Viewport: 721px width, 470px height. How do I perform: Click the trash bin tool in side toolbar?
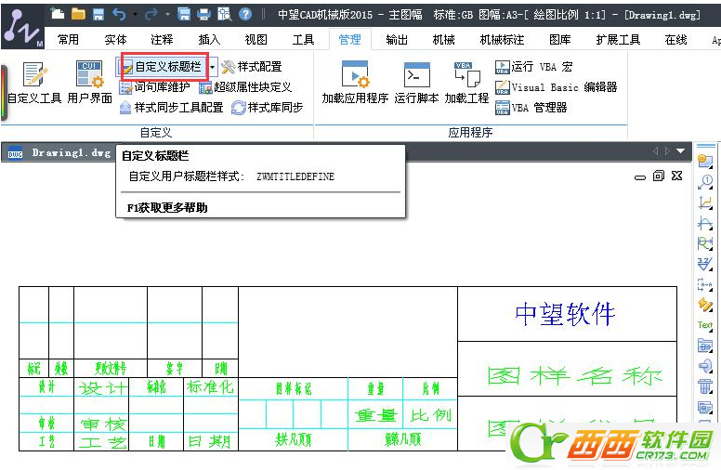(705, 385)
